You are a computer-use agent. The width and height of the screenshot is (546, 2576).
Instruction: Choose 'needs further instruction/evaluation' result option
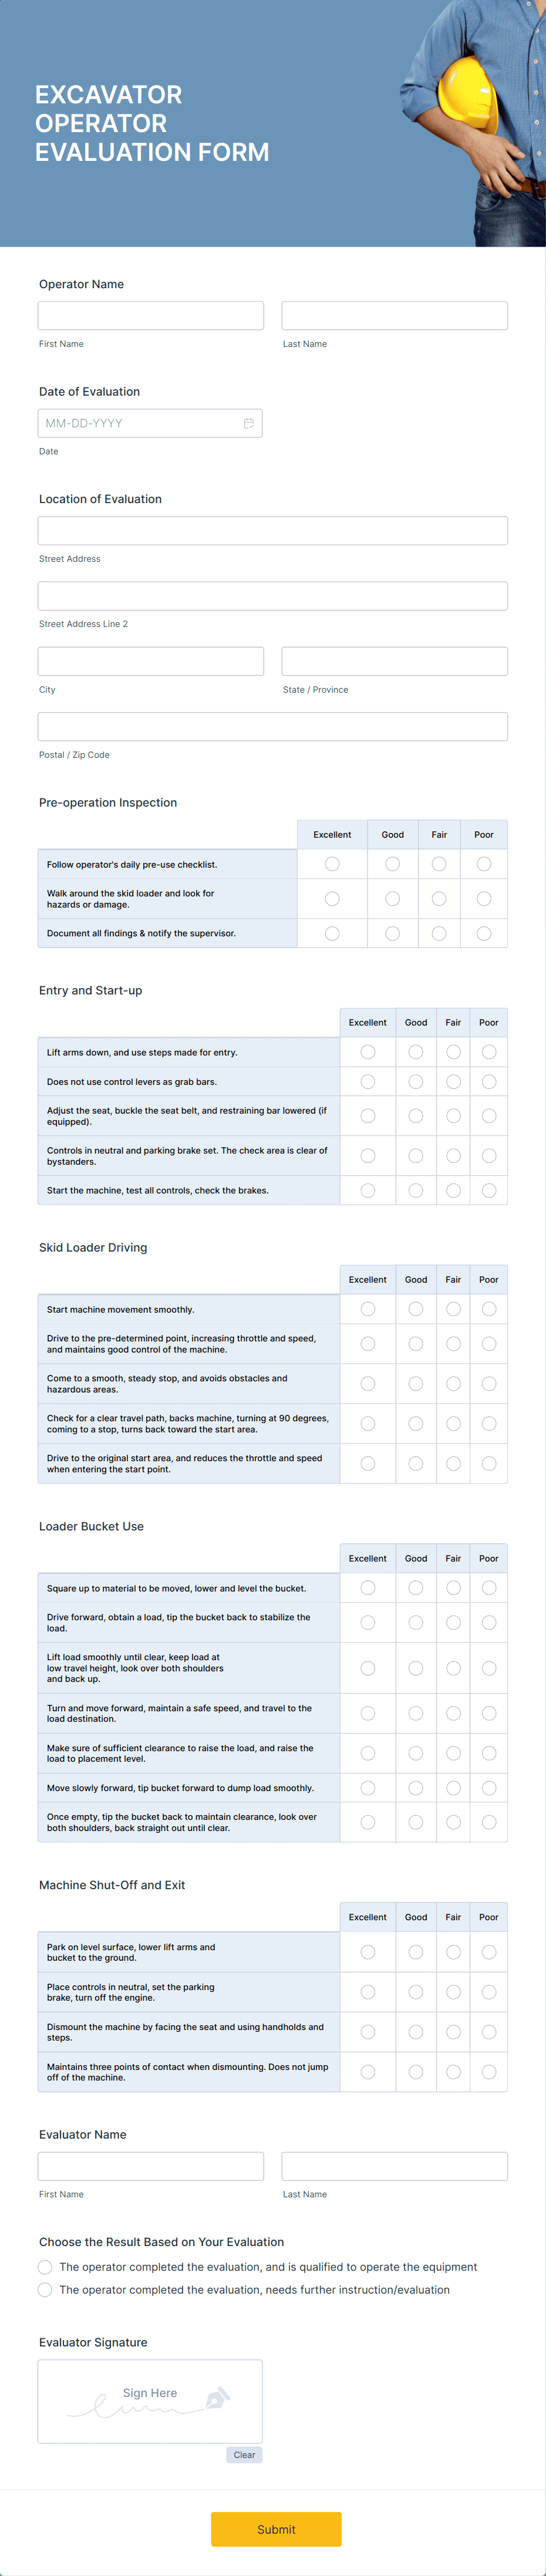pyautogui.click(x=45, y=2289)
